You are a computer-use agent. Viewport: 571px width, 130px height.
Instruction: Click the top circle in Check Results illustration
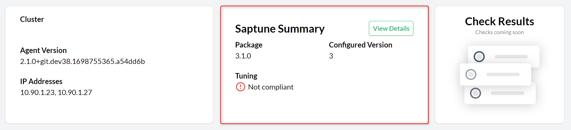pyautogui.click(x=479, y=57)
